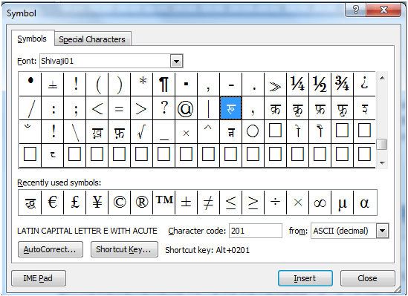Select the inverted question mark symbol

[364, 84]
